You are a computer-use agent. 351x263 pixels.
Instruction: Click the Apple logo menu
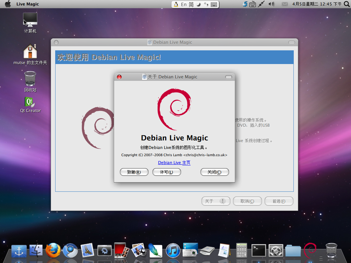(x=8, y=4)
